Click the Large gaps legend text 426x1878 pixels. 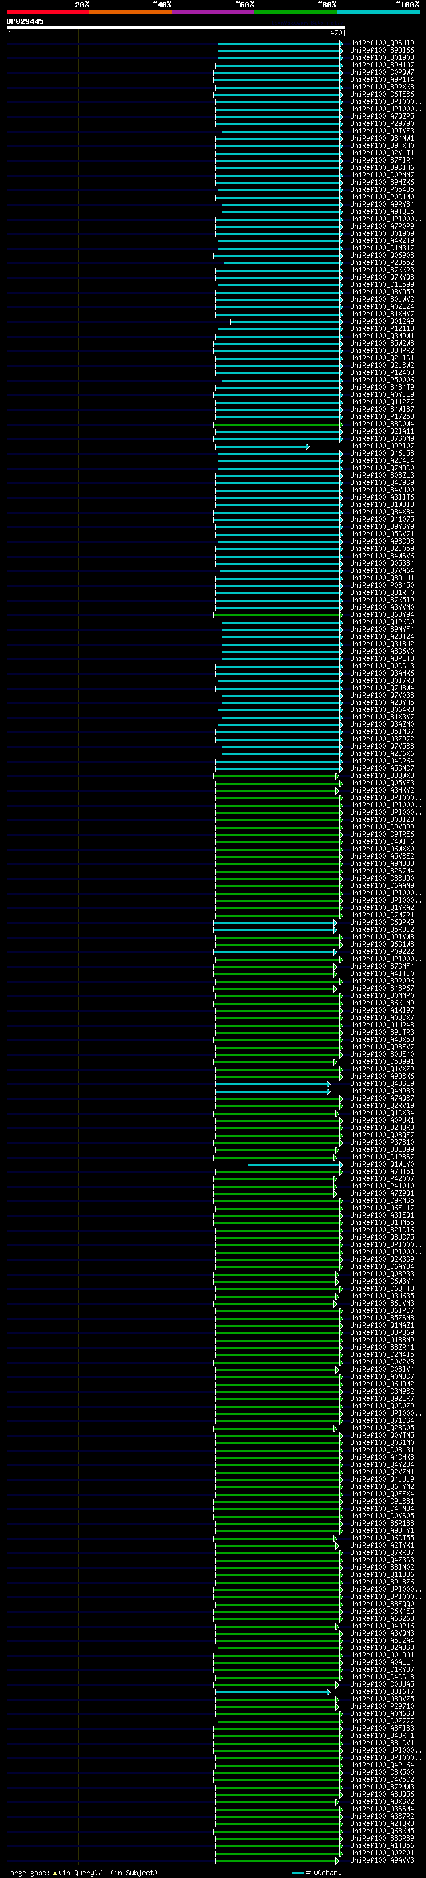coord(82,1873)
